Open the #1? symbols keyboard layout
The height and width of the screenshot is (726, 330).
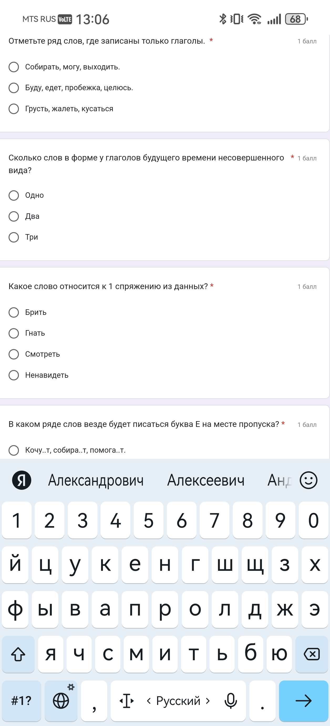21,701
